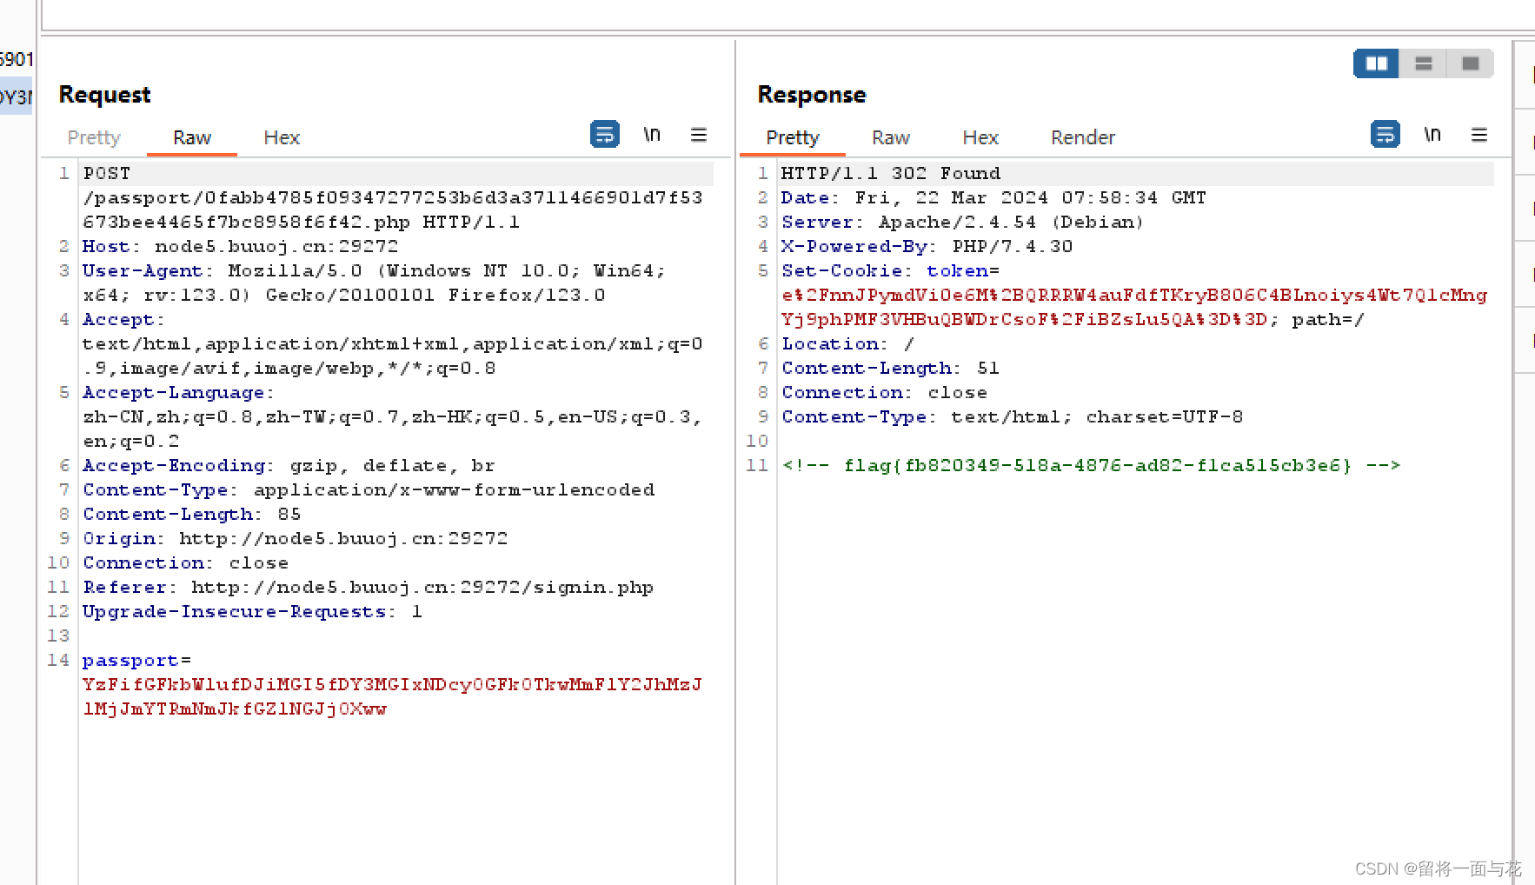
Task: Switch Response view to Hex tab
Action: click(x=980, y=137)
